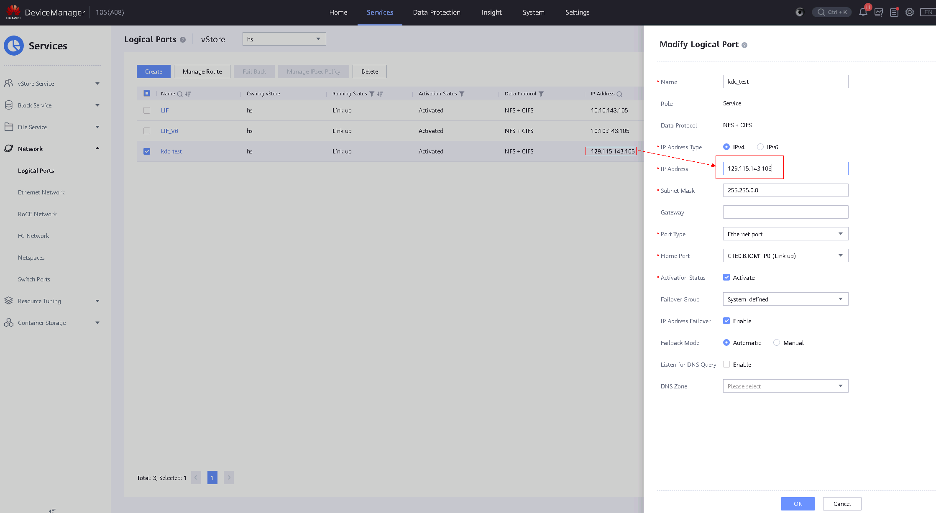Collapse Network menu

(x=97, y=148)
